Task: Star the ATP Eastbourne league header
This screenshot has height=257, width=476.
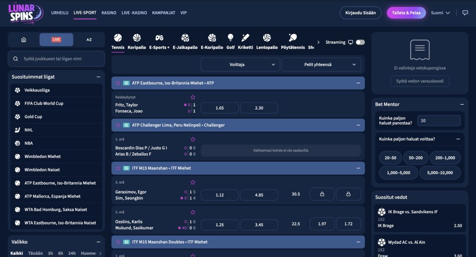Action: (118, 83)
